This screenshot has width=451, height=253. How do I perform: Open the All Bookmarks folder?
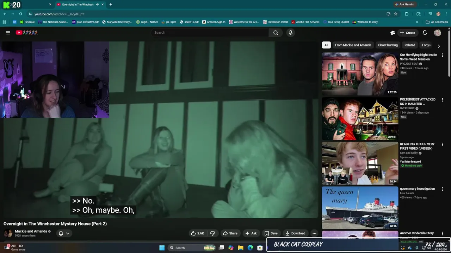437,22
